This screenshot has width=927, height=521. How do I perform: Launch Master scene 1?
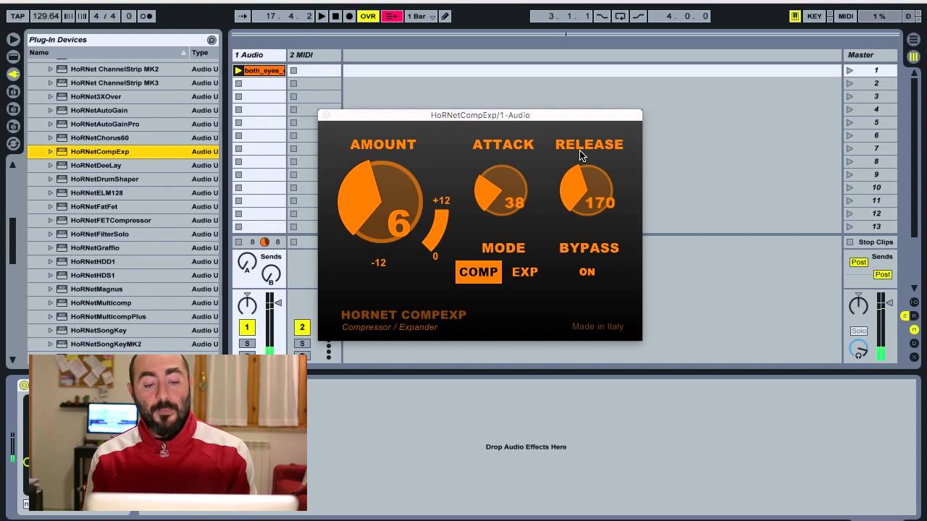pyautogui.click(x=850, y=70)
